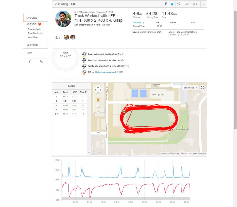Open the Heart Rate analysis
Viewport: 237px width, 207px height.
click(x=33, y=37)
